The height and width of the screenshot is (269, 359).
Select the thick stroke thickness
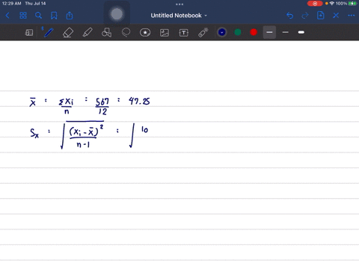pyautogui.click(x=301, y=32)
